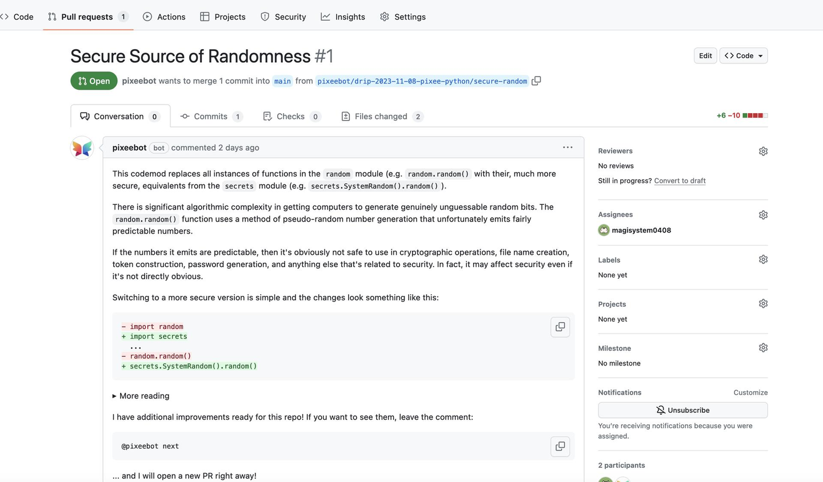Switch to the Files changed tab
Viewport: 823px width, 482px height.
click(381, 117)
